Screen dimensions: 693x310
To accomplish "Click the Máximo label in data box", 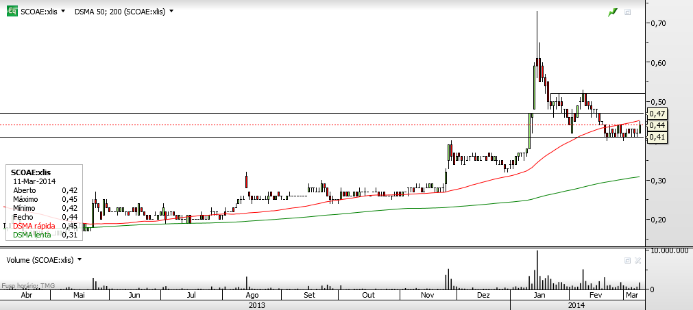I will click(25, 199).
